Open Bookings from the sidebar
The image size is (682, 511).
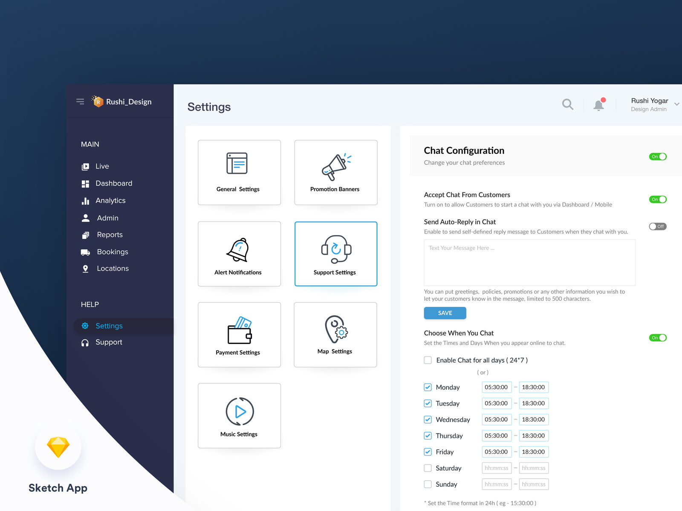(112, 252)
